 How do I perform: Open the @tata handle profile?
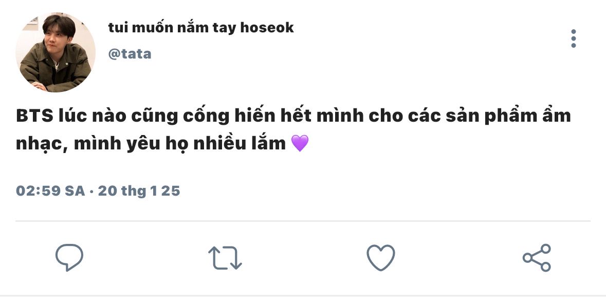(130, 54)
